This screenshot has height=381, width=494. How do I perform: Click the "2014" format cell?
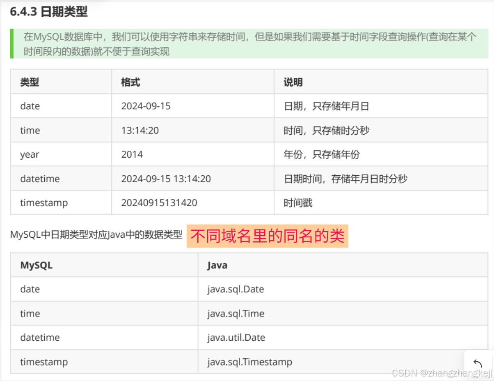coord(193,154)
